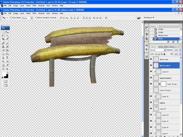The height and width of the screenshot is (137, 183).
Task: Open the blend mode Normal dropdown
Action: pyautogui.click(x=165, y=50)
